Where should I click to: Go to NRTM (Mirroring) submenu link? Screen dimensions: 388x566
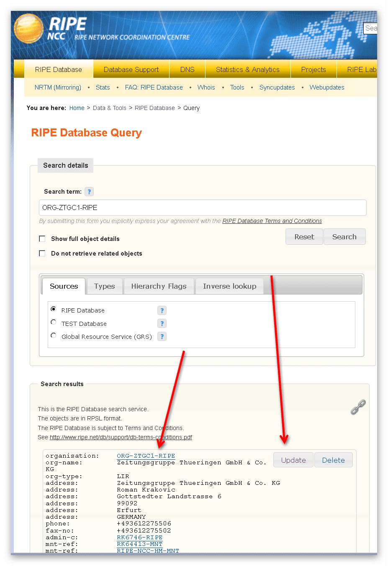pyautogui.click(x=58, y=87)
